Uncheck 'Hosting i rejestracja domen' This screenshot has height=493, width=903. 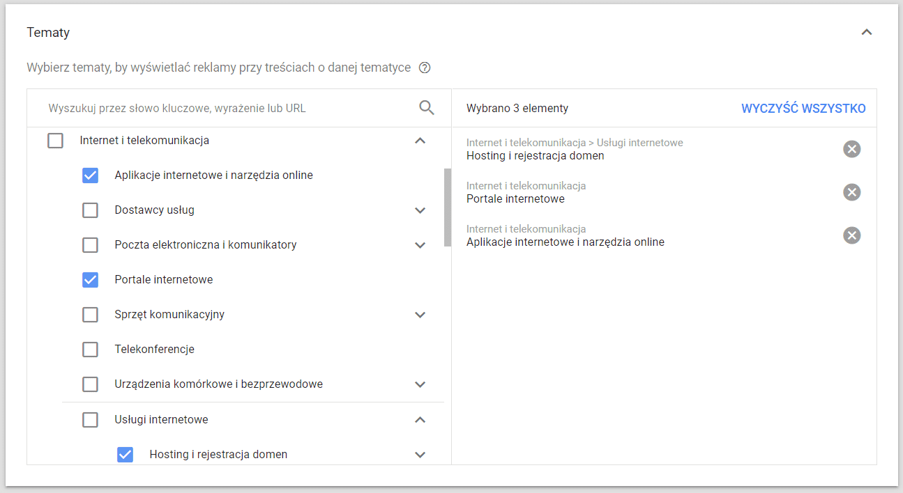[125, 454]
